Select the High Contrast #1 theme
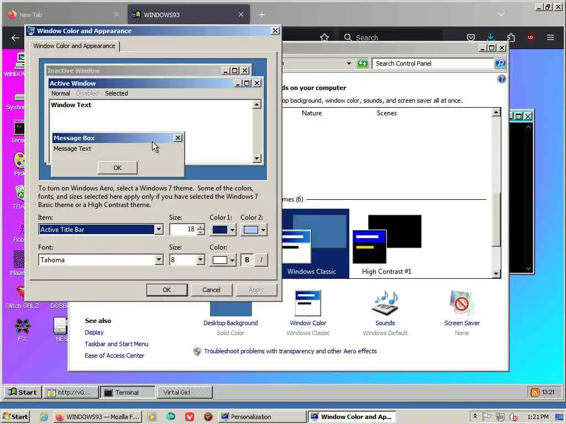 pos(386,243)
